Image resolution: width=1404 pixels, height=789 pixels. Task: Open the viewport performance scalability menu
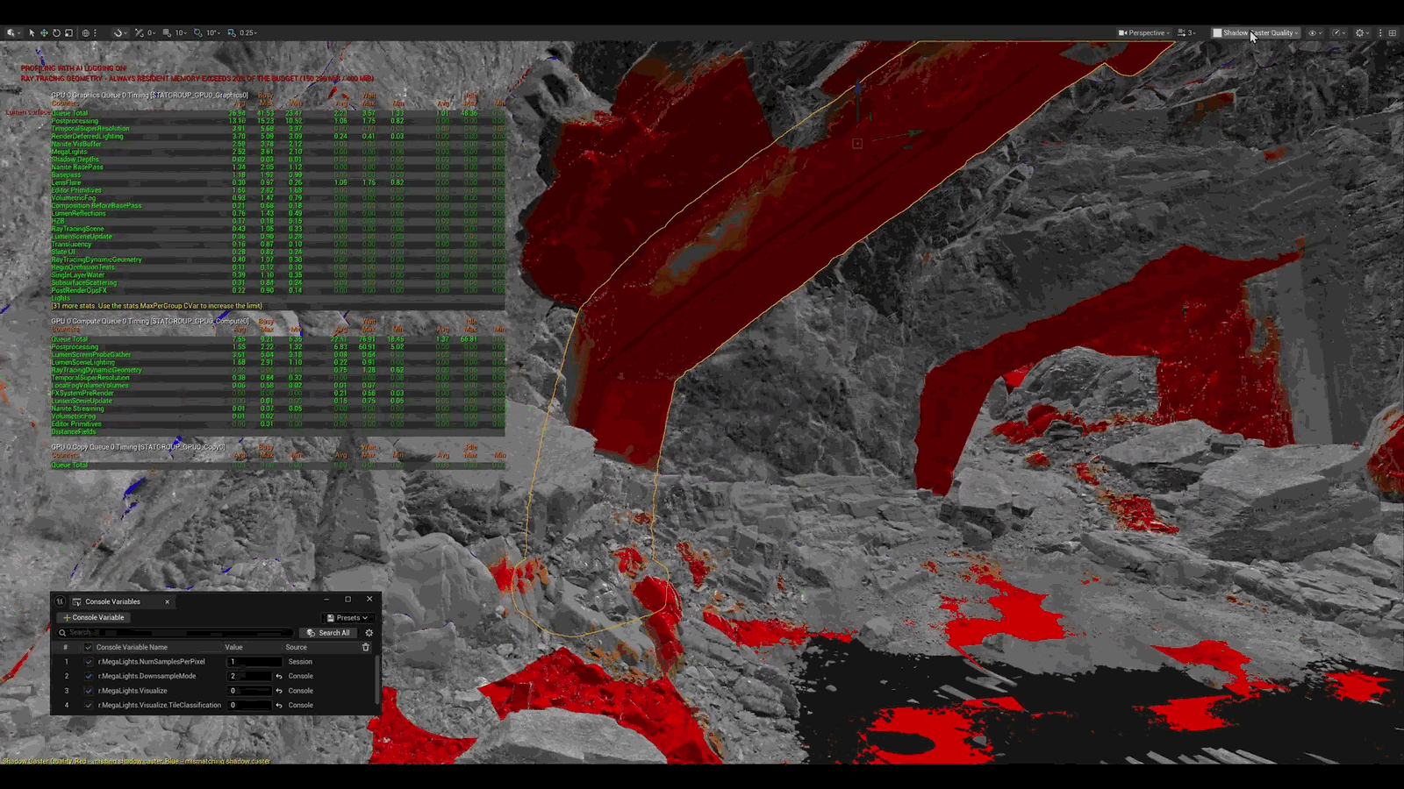click(1339, 33)
